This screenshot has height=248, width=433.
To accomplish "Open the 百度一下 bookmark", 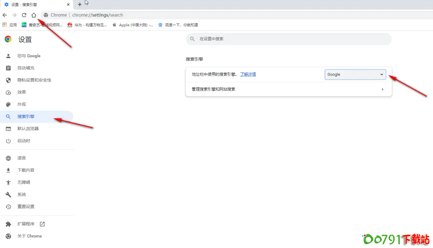I will click(x=178, y=25).
